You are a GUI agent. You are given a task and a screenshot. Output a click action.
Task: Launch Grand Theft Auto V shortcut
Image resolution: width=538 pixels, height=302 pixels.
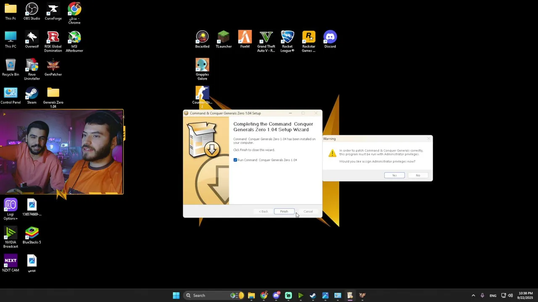pyautogui.click(x=266, y=42)
